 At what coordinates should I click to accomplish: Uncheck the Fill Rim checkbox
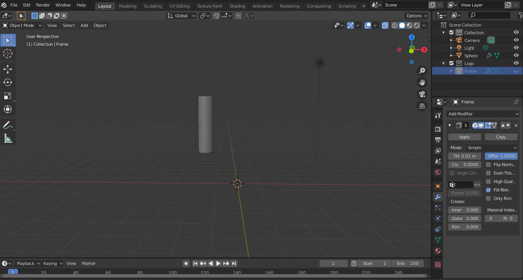[488, 190]
